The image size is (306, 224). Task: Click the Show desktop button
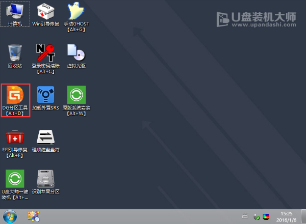click(x=303, y=216)
